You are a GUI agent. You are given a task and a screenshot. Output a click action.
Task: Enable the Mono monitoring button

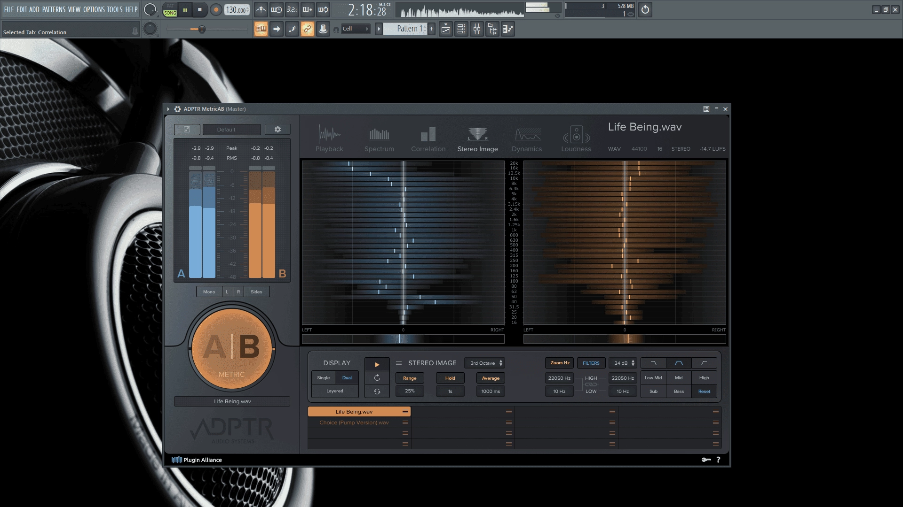209,292
